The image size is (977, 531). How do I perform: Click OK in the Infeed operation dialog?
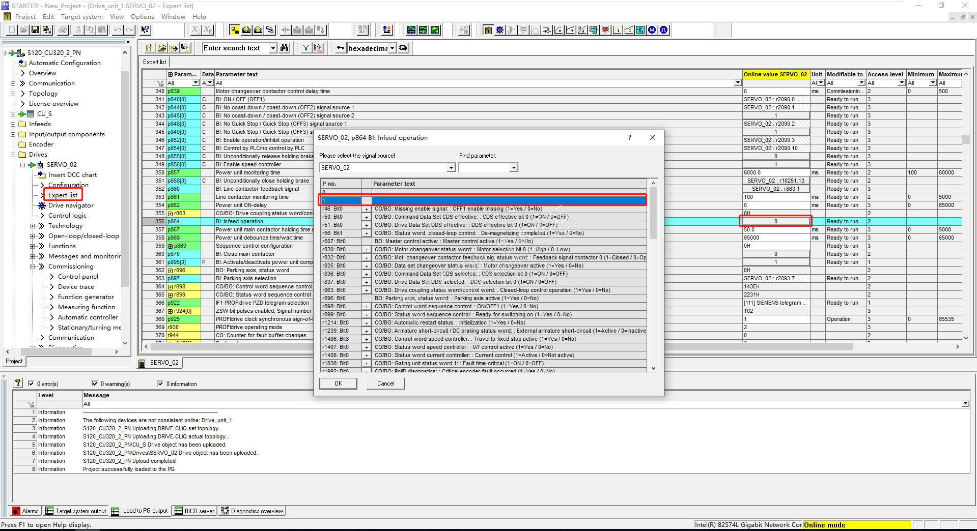[338, 383]
